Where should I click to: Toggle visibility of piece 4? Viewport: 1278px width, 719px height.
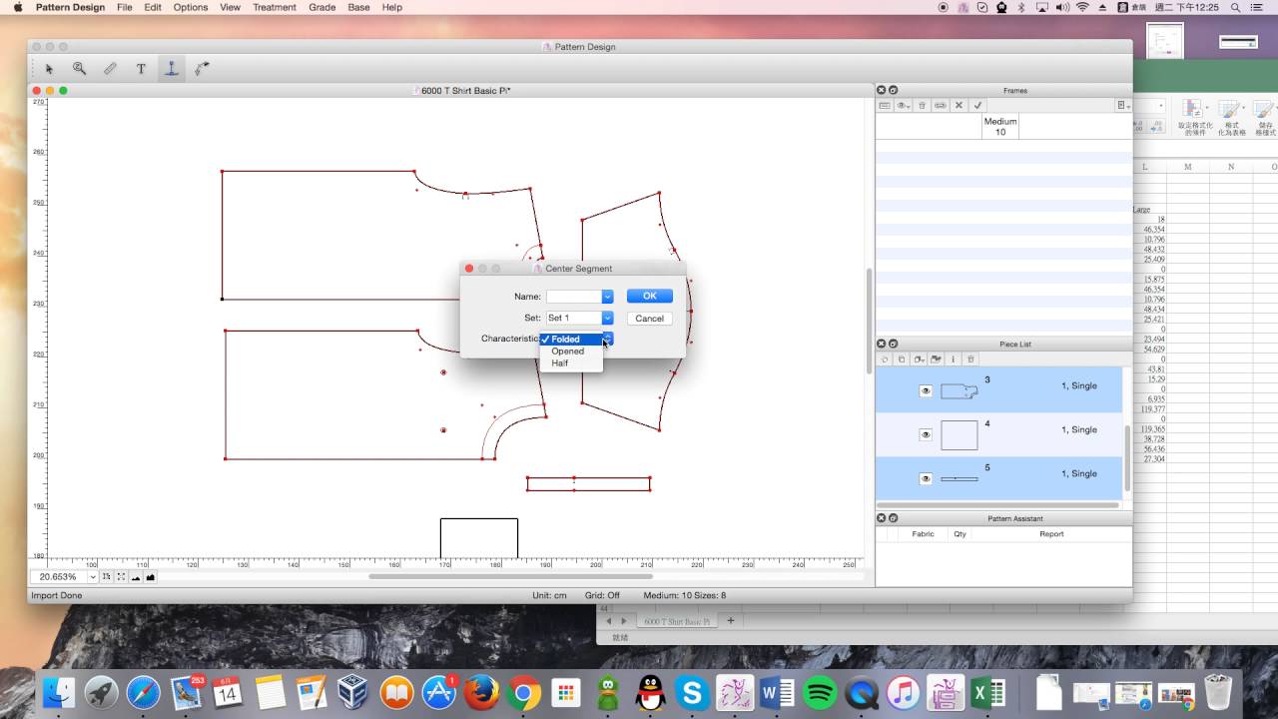[926, 435]
